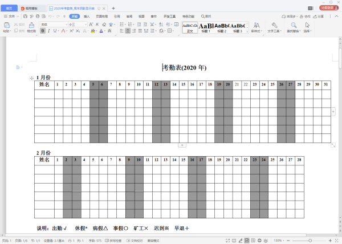Image resolution: width=342 pixels, height=244 pixels.
Task: Switch to web layout view globe icon
Action: [259, 241]
